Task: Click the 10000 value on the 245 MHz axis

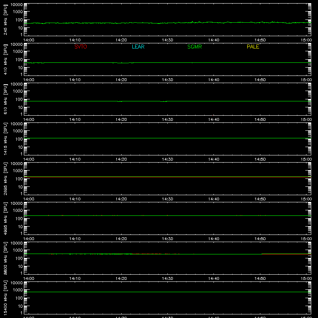Action: 17,5
